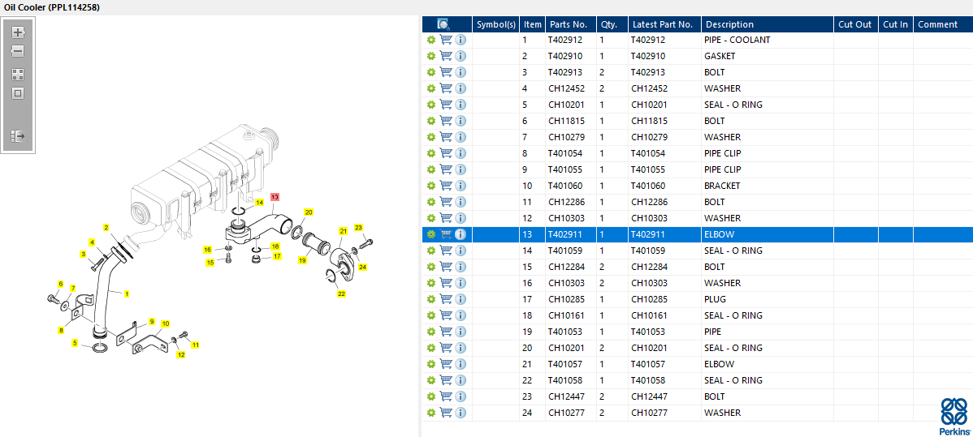The height and width of the screenshot is (437, 973).
Task: Zoom in on the diagram with plus icon
Action: coord(18,32)
